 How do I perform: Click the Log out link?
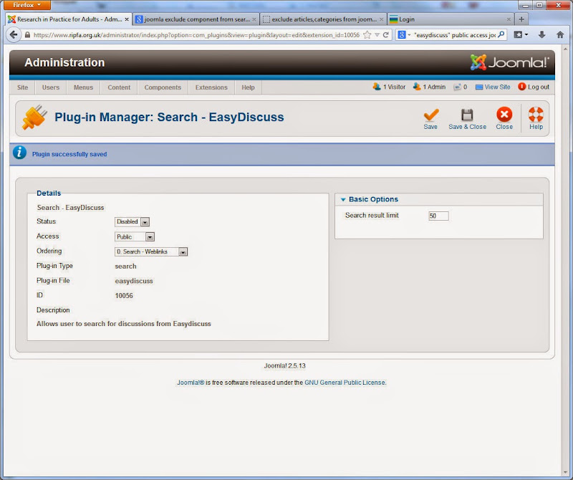[534, 87]
